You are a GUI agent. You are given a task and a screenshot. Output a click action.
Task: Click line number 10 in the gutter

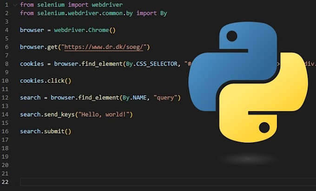[5, 81]
